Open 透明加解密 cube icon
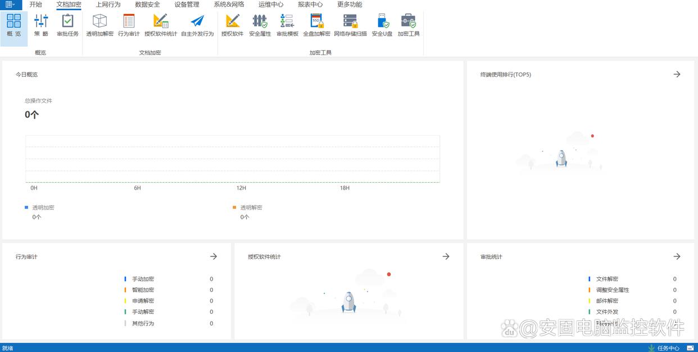Screen dimensions: 698x352 pos(99,21)
